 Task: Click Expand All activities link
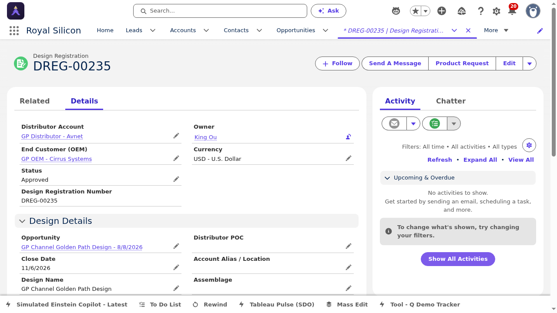click(x=480, y=160)
